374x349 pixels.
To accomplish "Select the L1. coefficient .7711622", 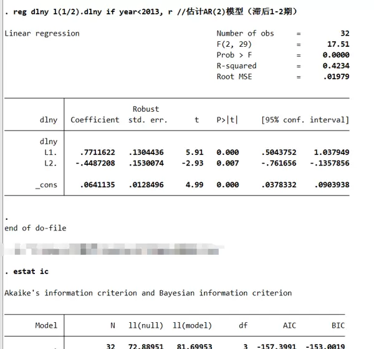I will point(98,152).
